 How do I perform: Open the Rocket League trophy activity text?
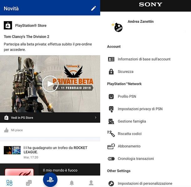click(55, 150)
